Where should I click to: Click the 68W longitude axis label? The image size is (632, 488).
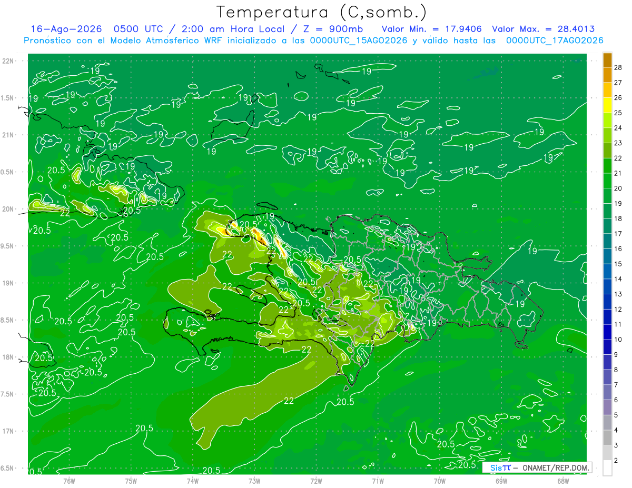point(562,481)
